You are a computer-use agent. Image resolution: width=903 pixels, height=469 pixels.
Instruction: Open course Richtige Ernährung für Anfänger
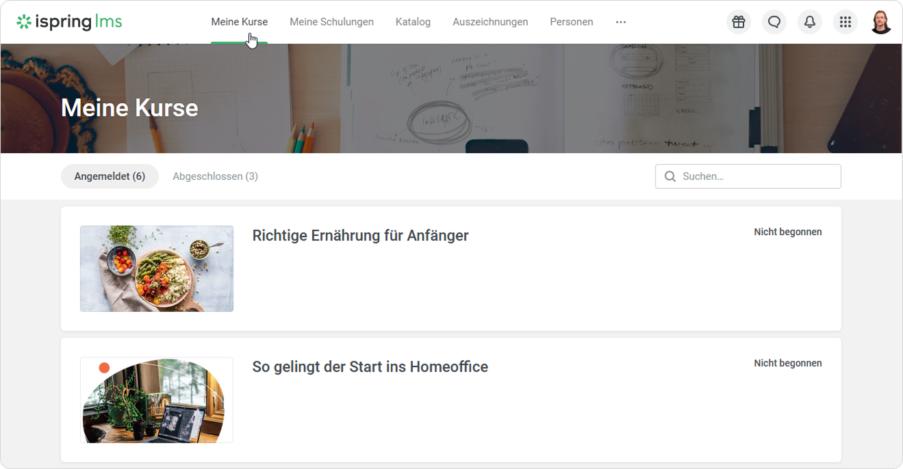[360, 235]
